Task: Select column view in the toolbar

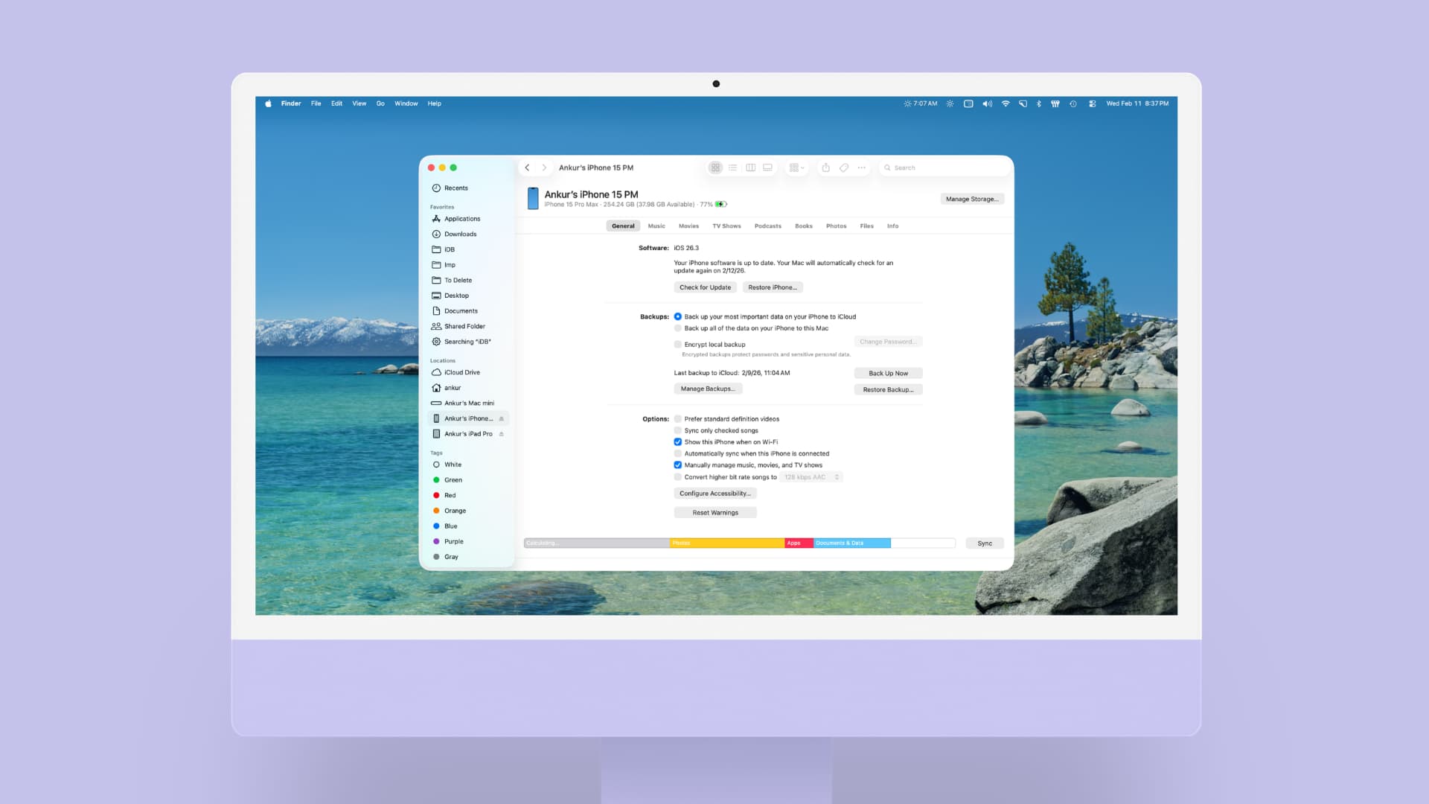Action: click(750, 167)
